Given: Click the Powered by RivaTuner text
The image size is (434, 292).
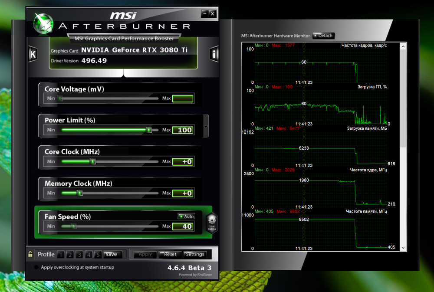Looking at the screenshot, I should click(195, 275).
